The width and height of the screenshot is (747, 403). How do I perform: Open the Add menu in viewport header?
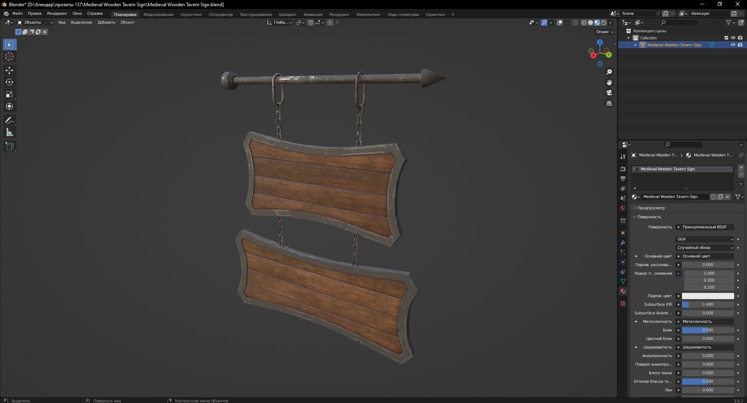click(106, 23)
